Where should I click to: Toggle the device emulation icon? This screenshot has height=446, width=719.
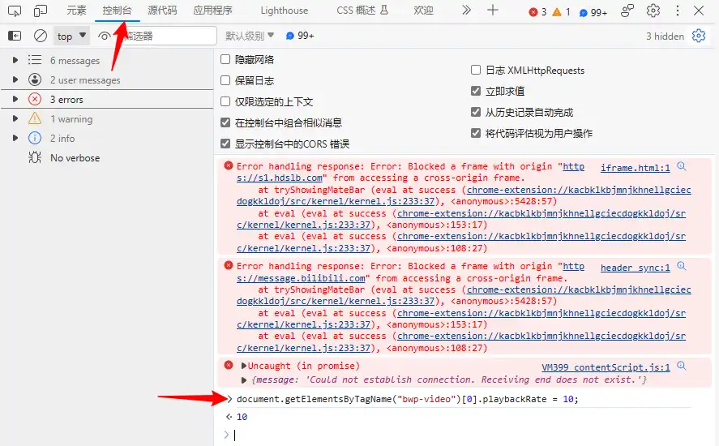click(41, 11)
